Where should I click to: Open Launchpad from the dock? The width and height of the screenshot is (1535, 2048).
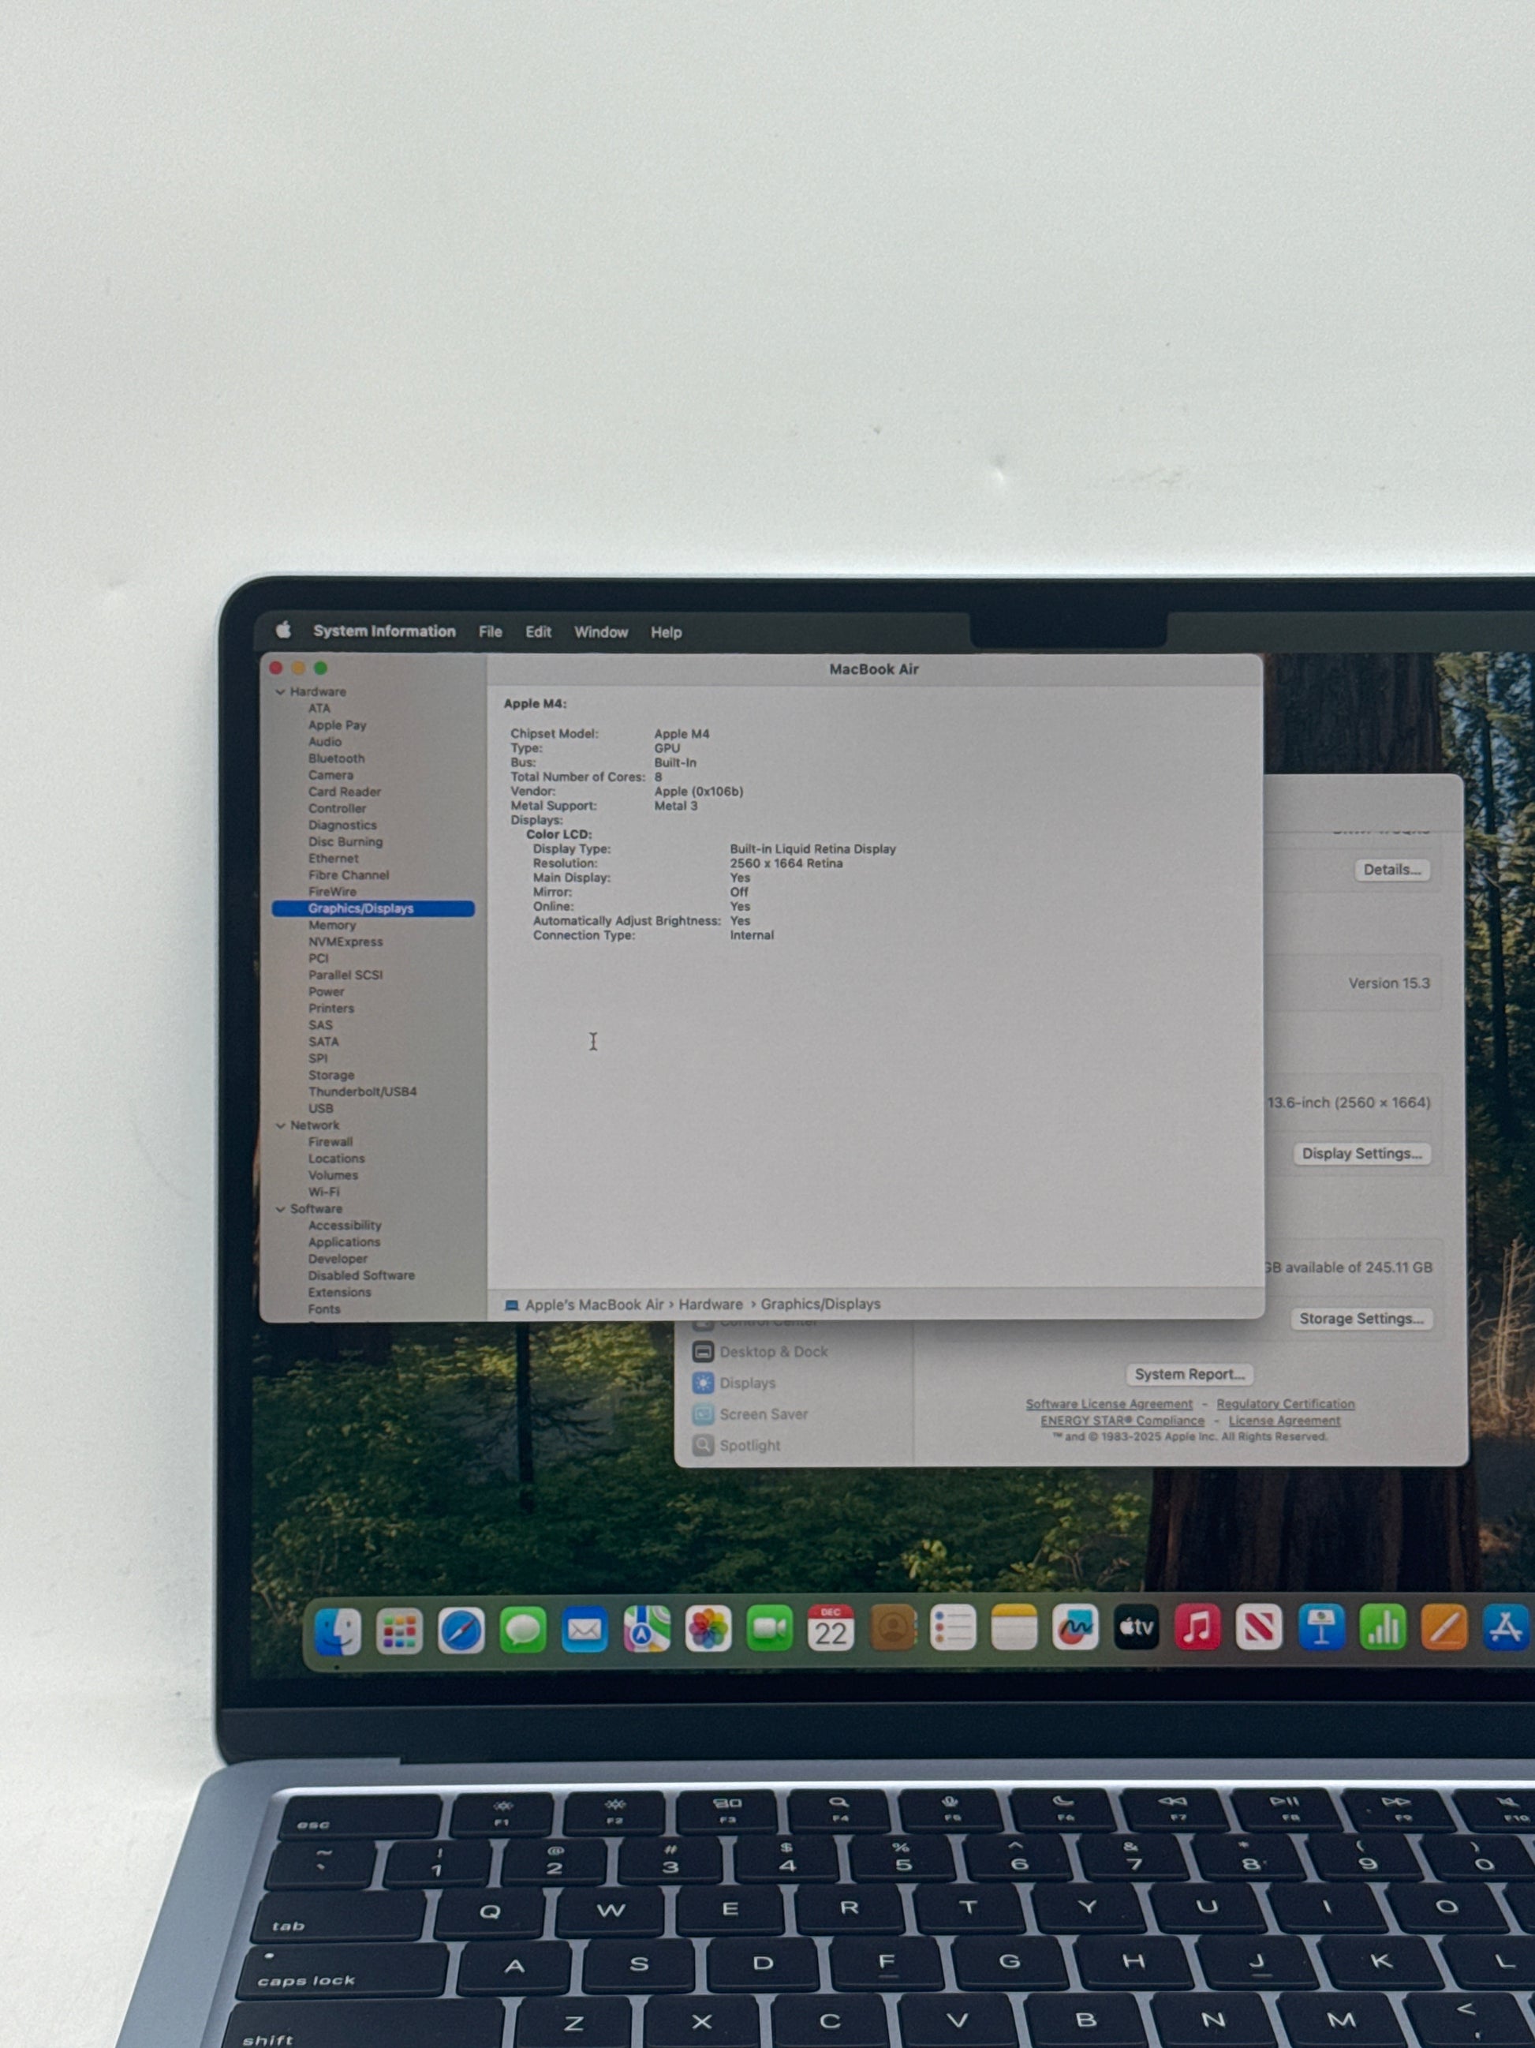(400, 1632)
